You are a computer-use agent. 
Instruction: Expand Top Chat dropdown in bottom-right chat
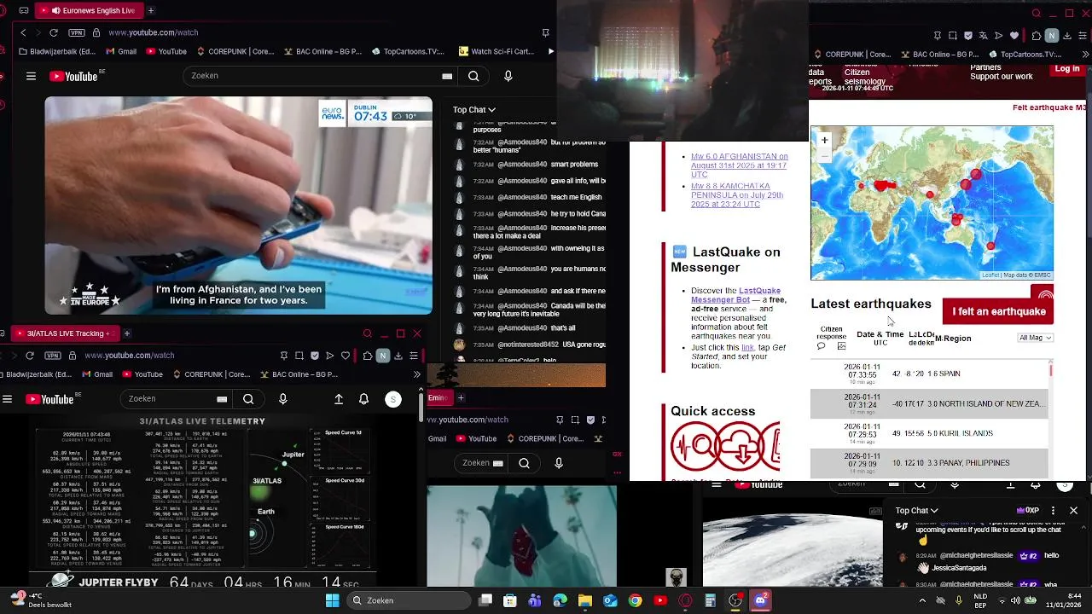pos(917,511)
